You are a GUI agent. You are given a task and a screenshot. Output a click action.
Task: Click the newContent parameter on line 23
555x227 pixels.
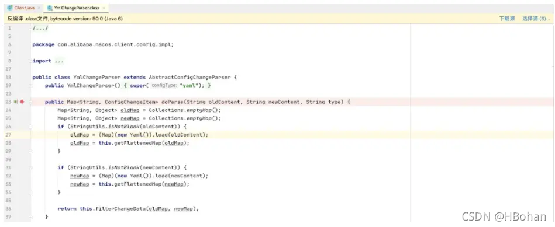(283, 102)
